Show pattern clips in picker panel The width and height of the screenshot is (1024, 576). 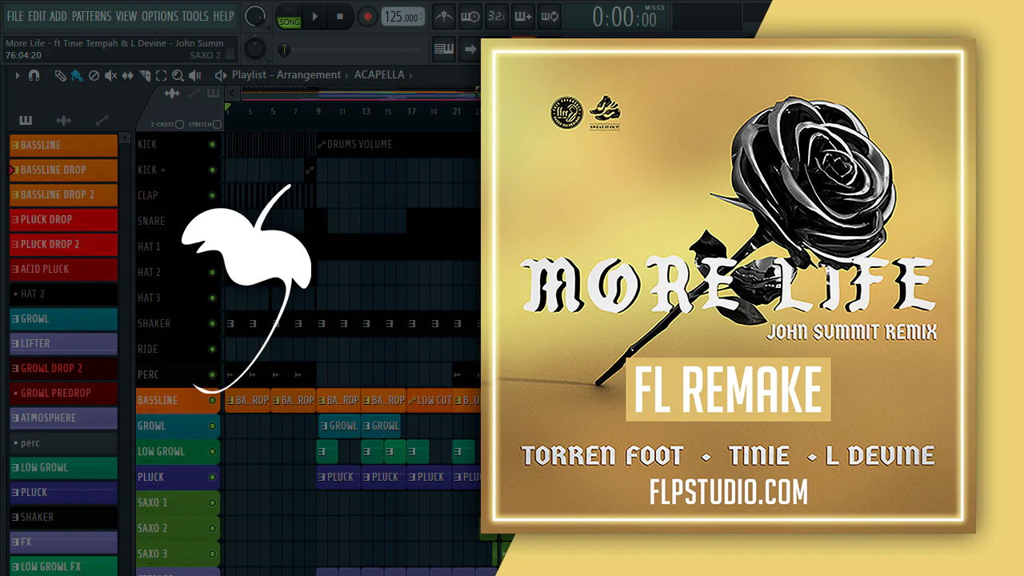[x=26, y=120]
